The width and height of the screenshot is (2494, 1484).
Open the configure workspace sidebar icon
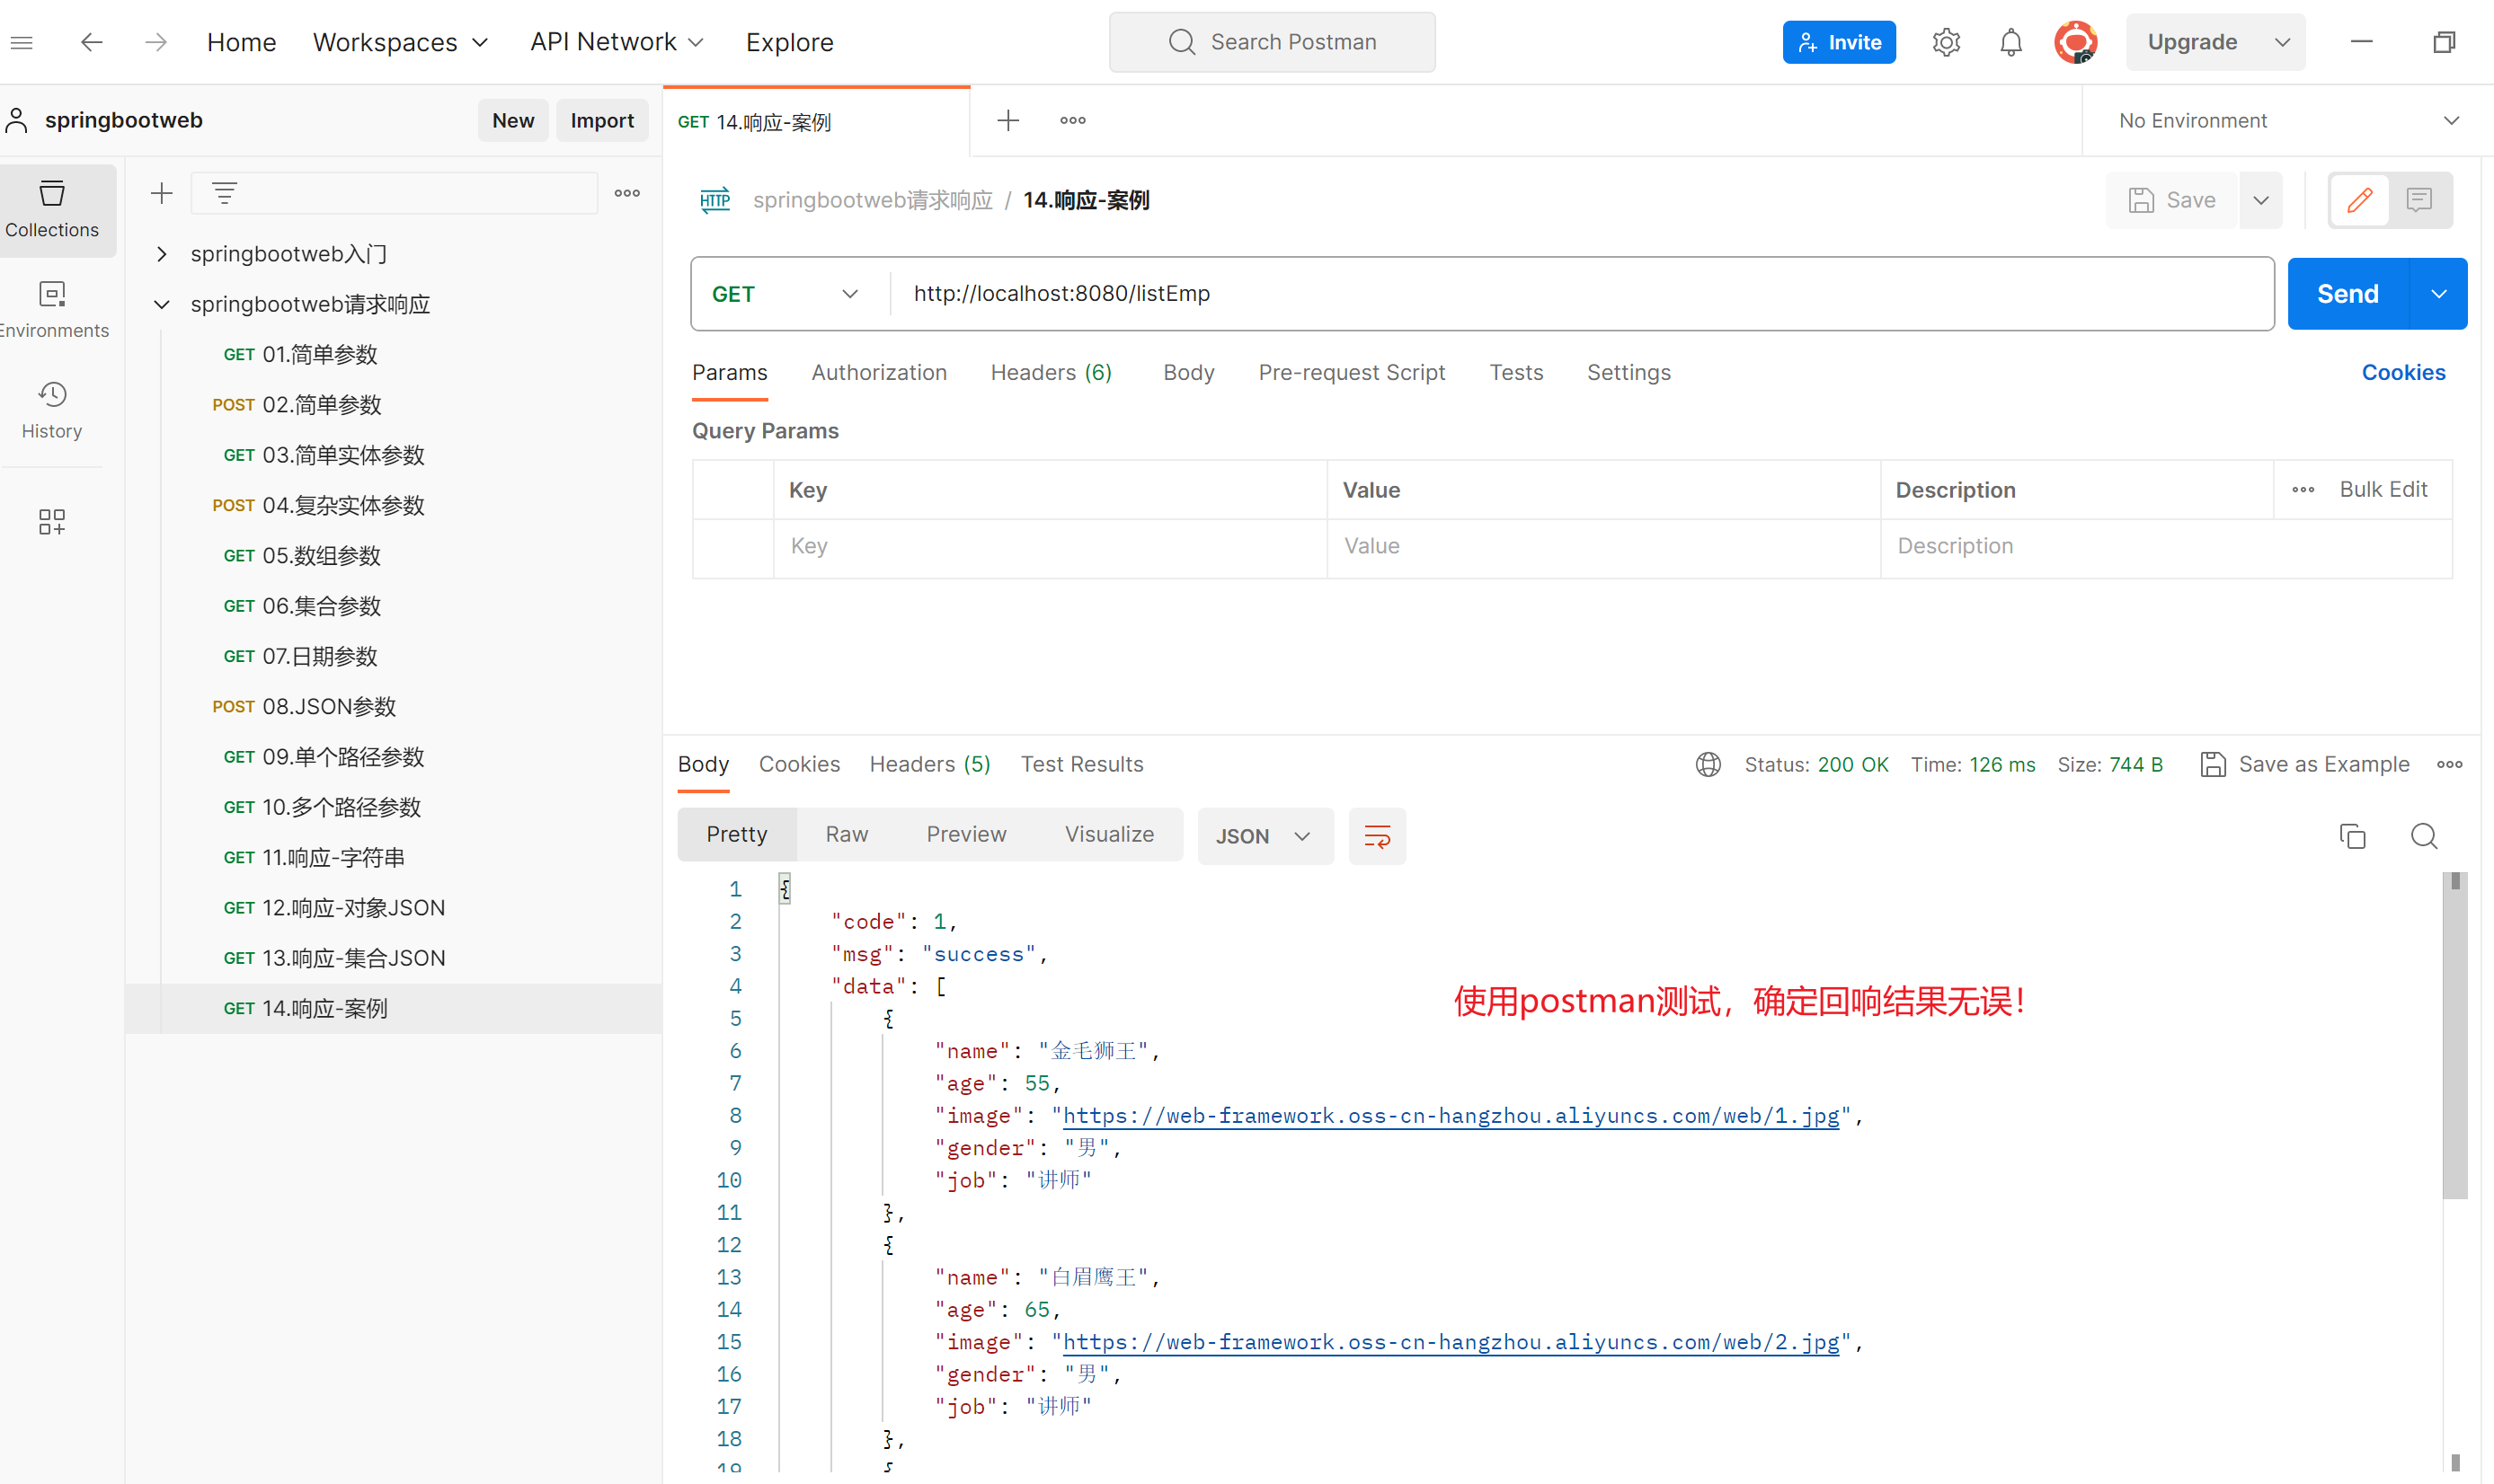point(52,521)
